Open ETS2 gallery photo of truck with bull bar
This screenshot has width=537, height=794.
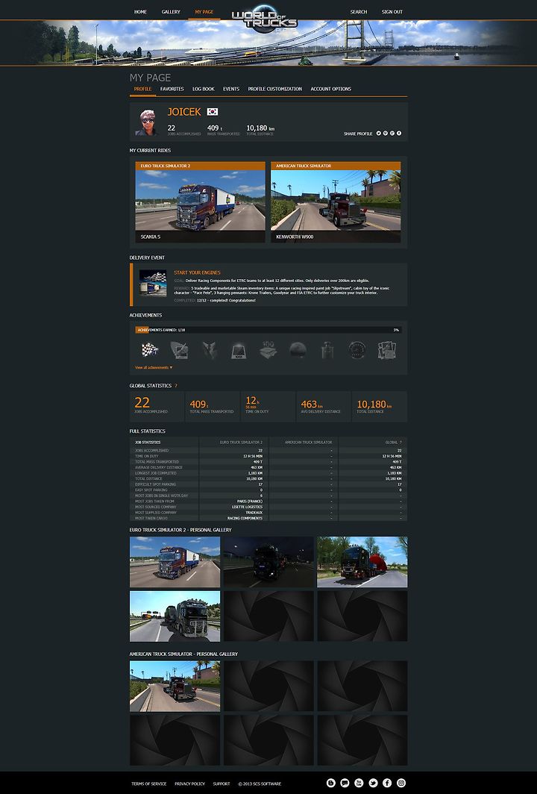point(175,616)
